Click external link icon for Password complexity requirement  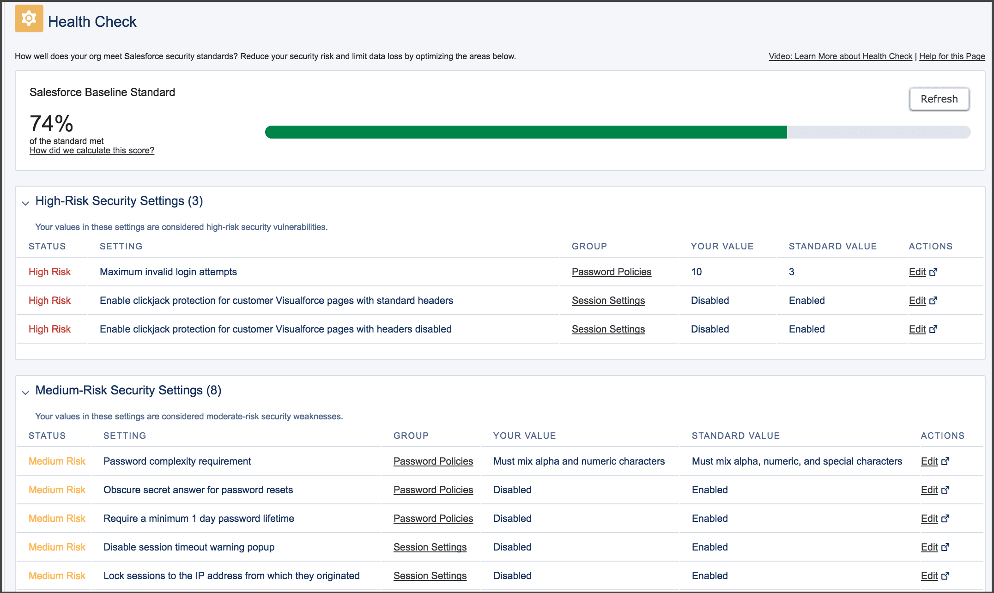(946, 461)
